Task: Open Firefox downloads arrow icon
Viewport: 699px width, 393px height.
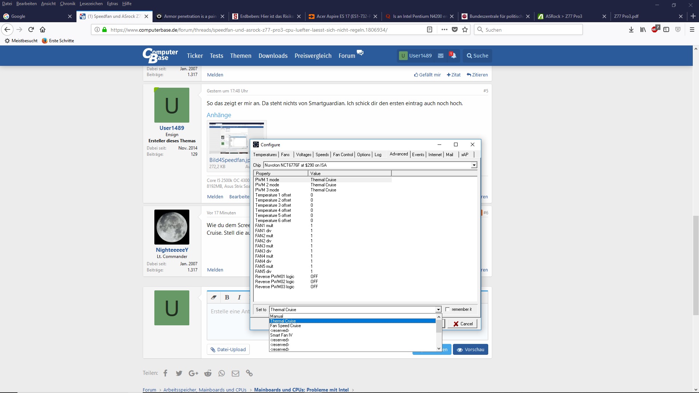Action: [631, 29]
